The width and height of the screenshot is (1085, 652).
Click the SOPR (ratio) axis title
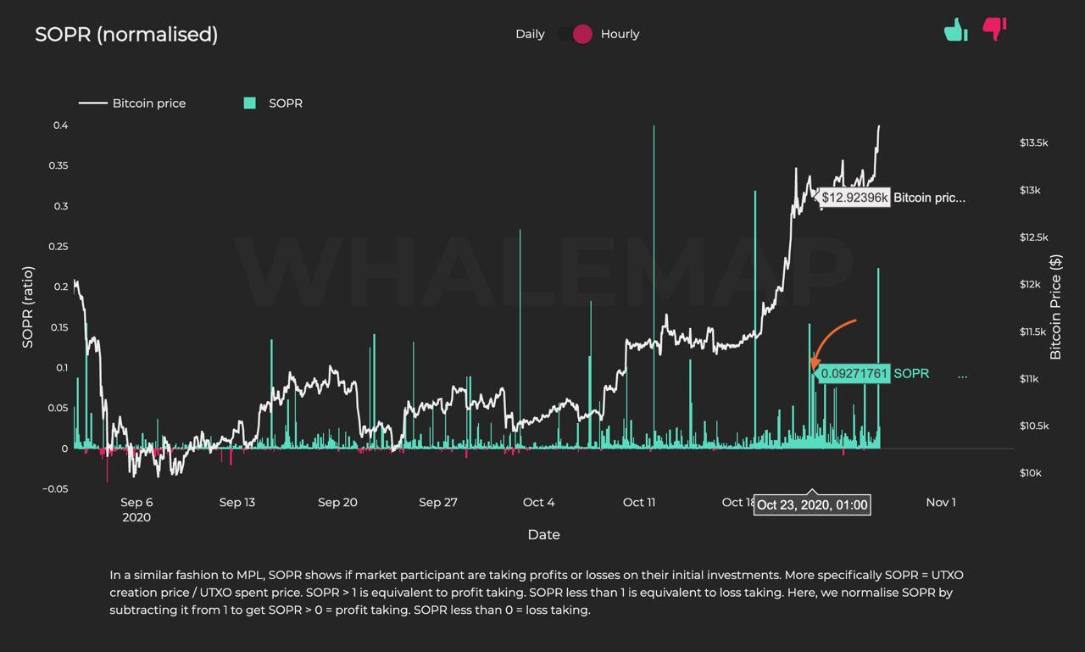(28, 307)
